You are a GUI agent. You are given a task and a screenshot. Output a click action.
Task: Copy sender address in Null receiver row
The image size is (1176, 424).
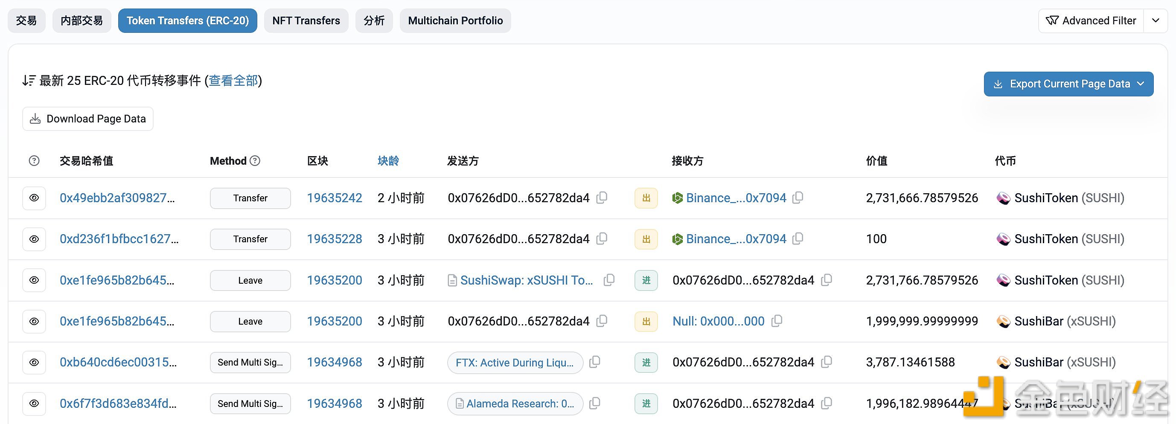pyautogui.click(x=602, y=321)
